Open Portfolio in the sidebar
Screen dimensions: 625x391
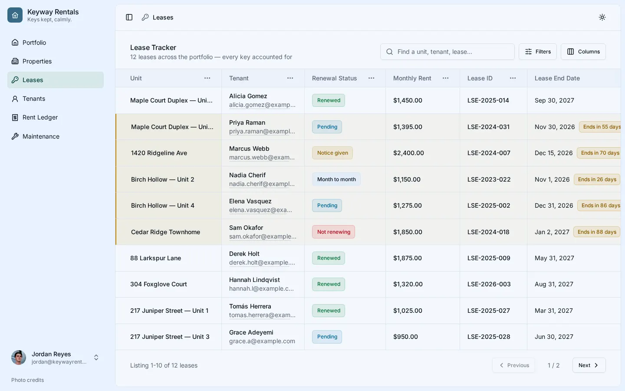[x=56, y=43]
